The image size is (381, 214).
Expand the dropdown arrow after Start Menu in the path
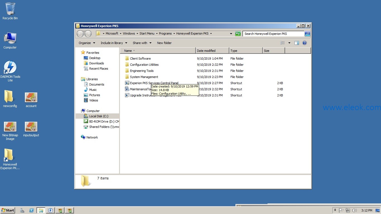click(157, 34)
